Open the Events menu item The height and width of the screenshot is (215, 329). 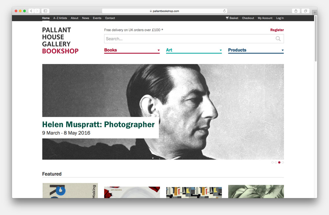97,18
